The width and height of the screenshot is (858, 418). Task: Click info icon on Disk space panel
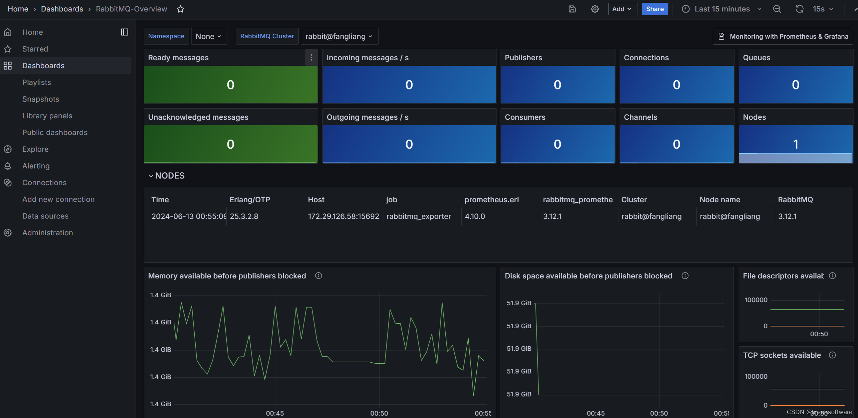pyautogui.click(x=685, y=276)
